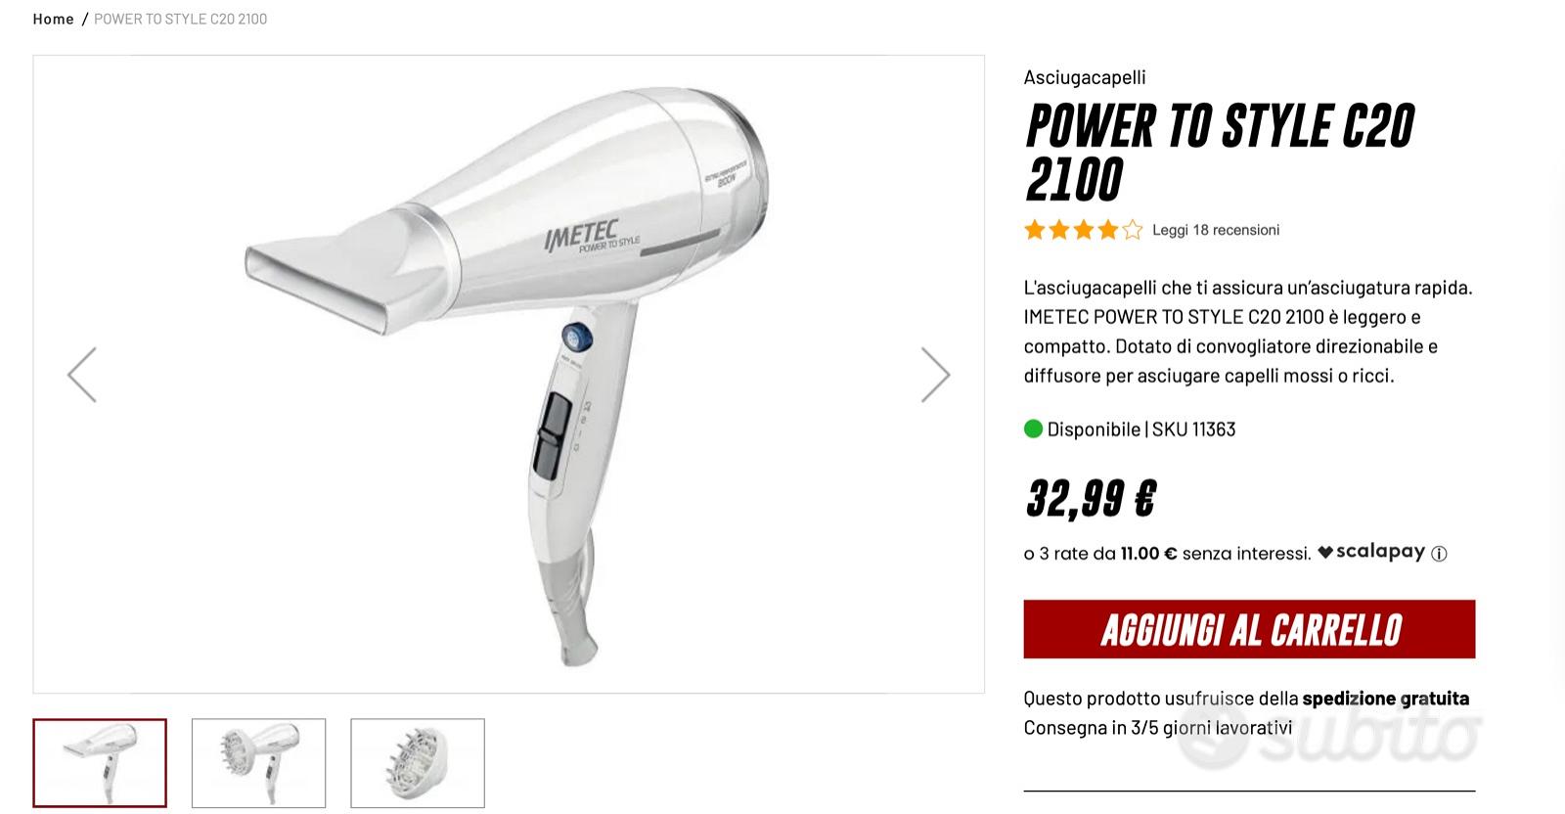The image size is (1565, 814).
Task: Select first hair dryer thumbnail
Action: tap(100, 763)
